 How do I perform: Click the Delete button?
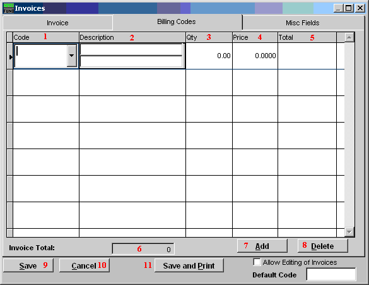[x=322, y=246]
